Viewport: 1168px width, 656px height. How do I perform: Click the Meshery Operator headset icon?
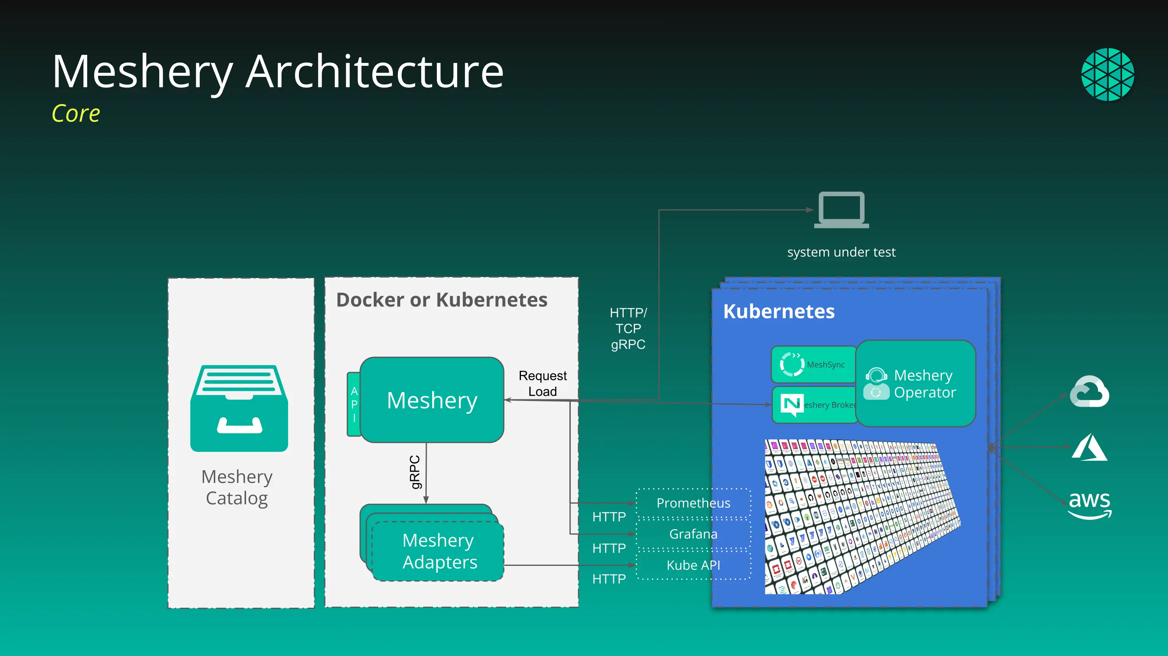(876, 383)
